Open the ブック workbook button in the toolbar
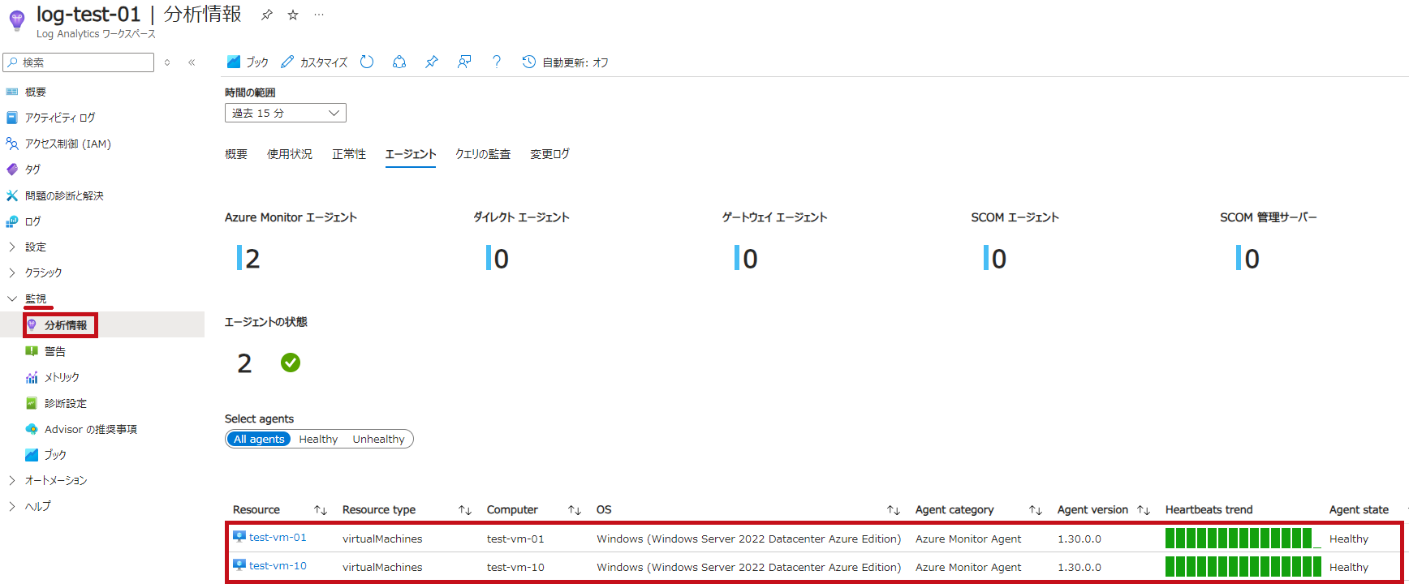The image size is (1409, 588). [248, 62]
